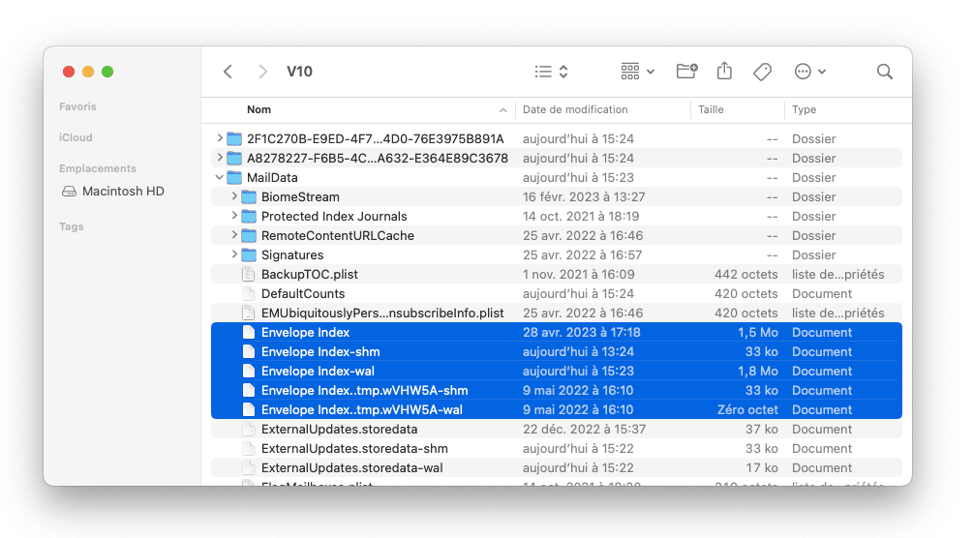Collapse the MailData folder

coord(220,178)
